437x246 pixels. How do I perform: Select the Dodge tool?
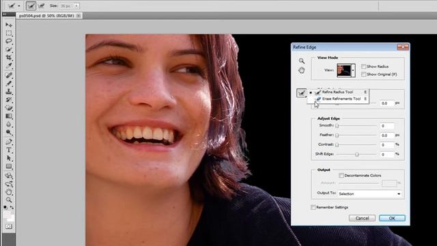point(9,133)
